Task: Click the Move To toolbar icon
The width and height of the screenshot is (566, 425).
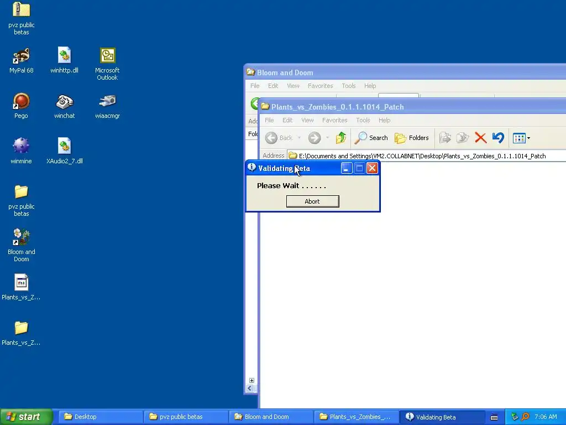Action: 445,138
